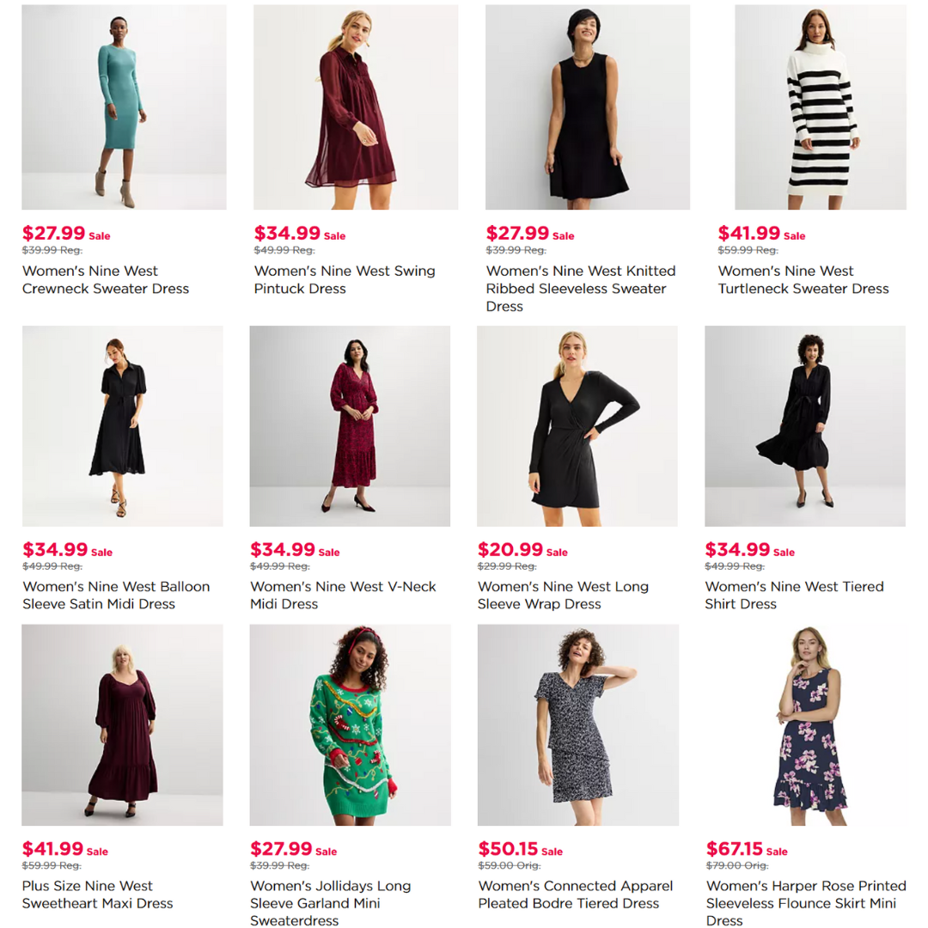Select the black Knitted Ribbed Sleeveless Dress image
Screen dimensions: 928x928
click(x=588, y=107)
